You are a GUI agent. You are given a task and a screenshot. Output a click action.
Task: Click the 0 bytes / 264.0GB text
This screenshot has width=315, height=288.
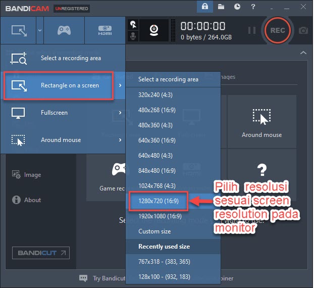[206, 37]
